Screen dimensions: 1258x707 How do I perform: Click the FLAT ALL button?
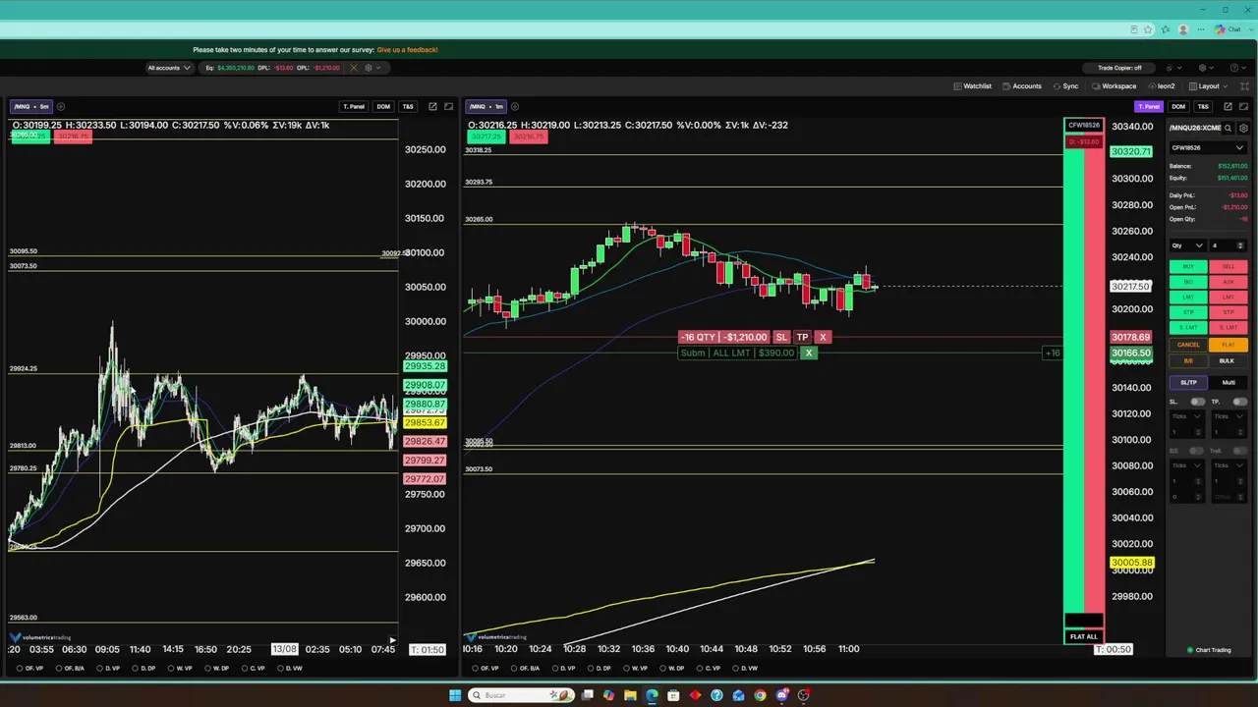click(1083, 636)
